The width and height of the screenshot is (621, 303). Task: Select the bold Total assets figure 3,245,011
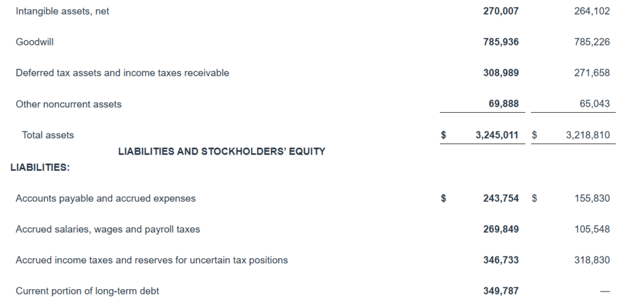click(x=497, y=135)
